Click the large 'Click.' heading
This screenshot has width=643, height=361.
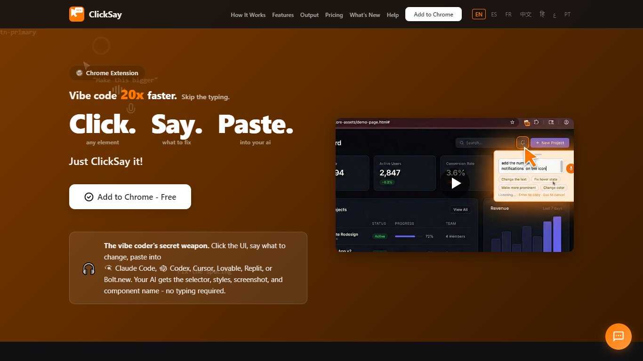(x=103, y=124)
